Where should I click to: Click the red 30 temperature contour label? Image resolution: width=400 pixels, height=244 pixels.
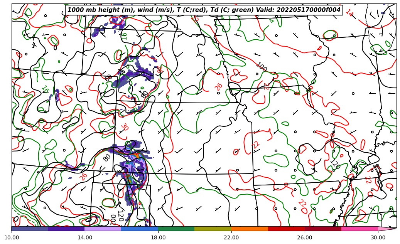pyautogui.click(x=124, y=126)
